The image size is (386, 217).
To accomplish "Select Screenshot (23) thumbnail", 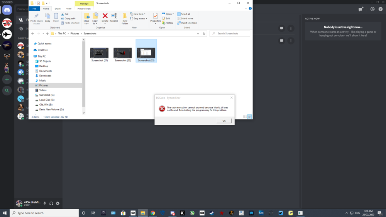I will [146, 51].
